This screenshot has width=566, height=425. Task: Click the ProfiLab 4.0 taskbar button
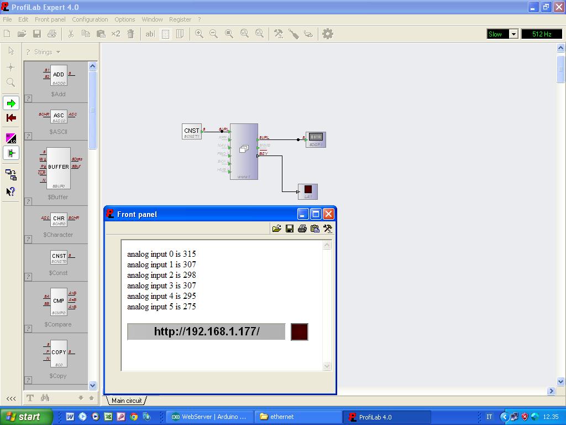(x=387, y=417)
